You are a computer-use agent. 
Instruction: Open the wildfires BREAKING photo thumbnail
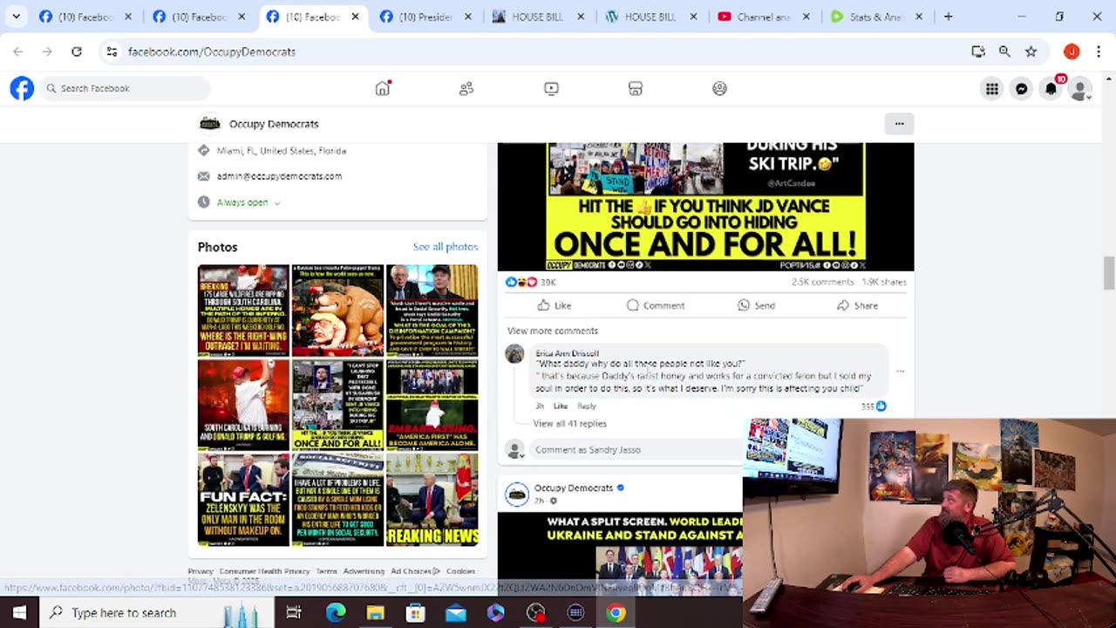[243, 311]
